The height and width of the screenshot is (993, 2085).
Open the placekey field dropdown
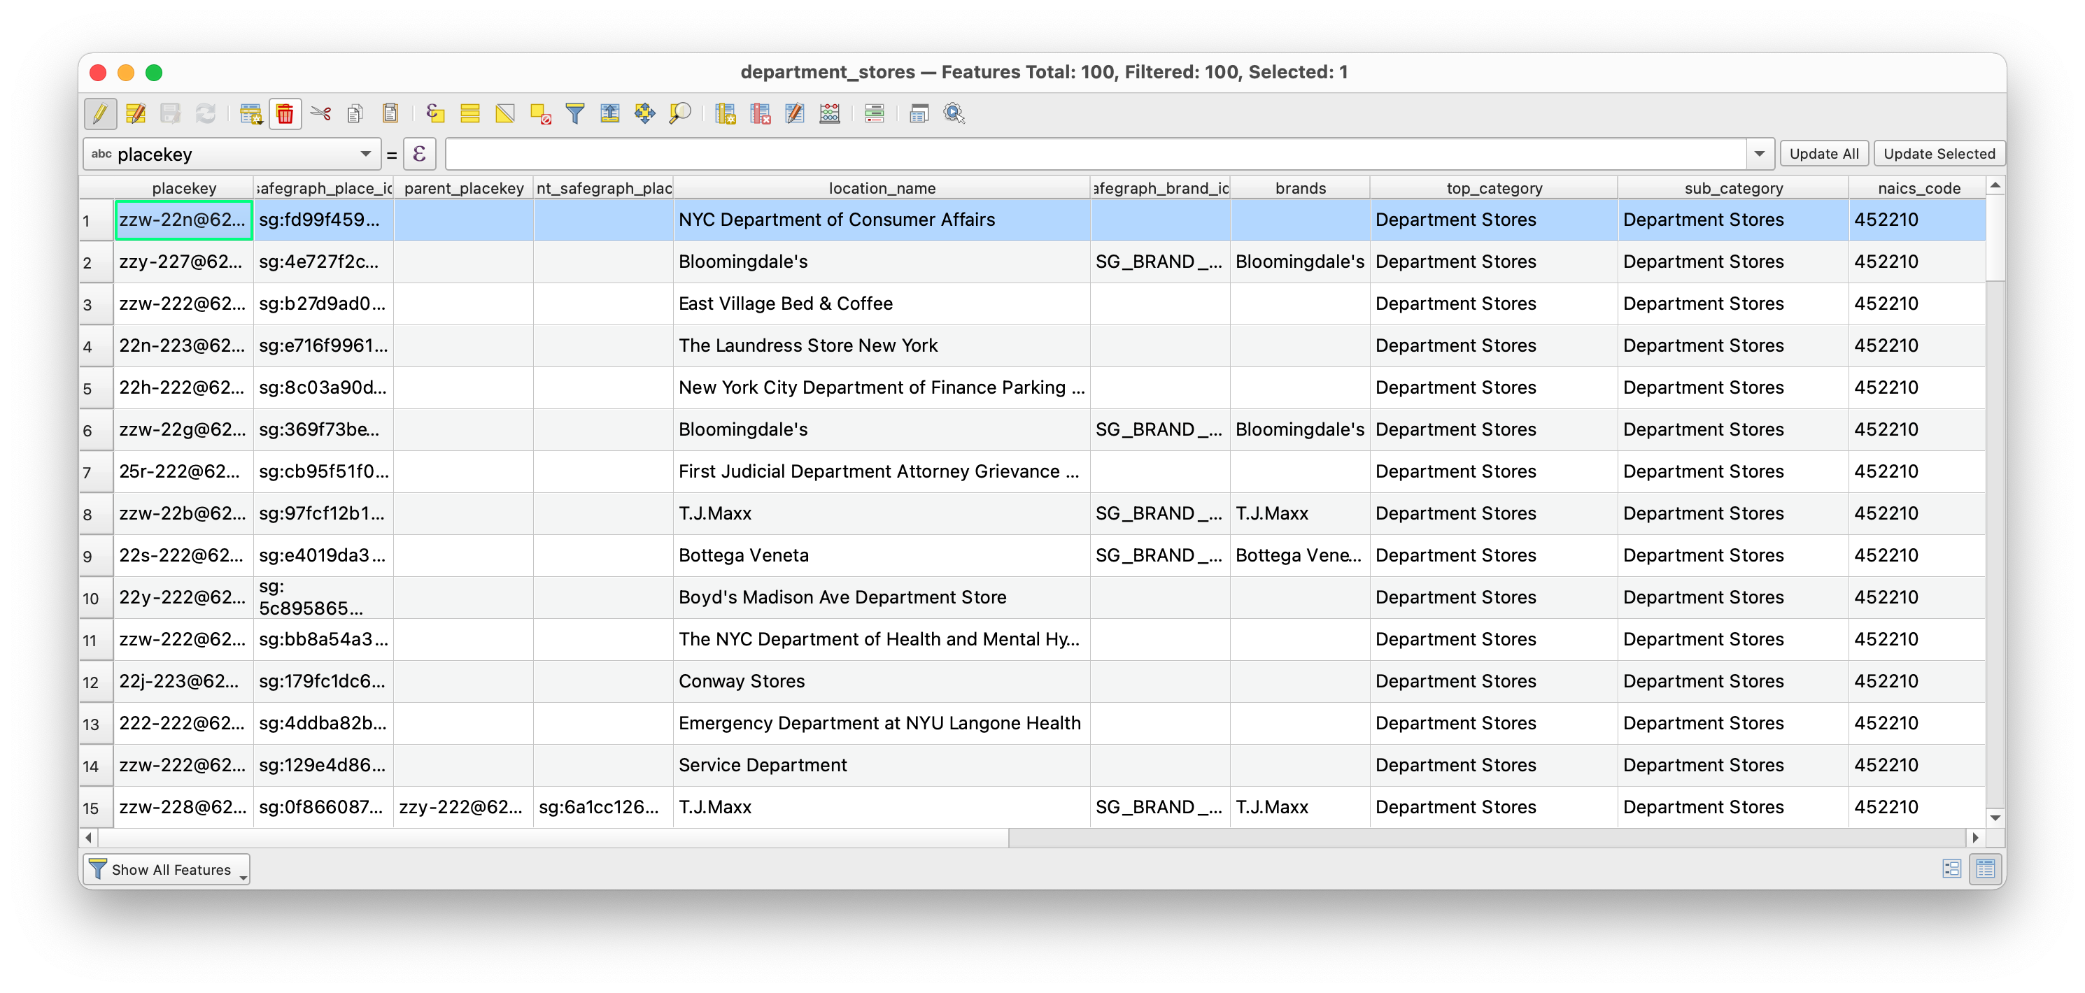click(x=365, y=154)
